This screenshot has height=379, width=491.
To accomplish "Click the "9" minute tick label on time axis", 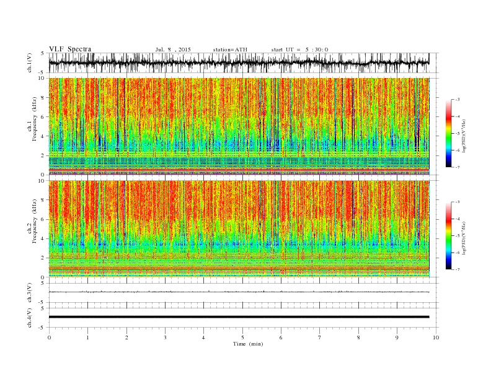I will 397,338.
